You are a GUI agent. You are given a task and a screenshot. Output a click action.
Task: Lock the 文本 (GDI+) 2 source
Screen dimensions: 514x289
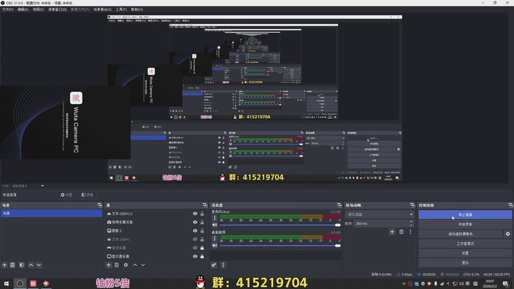[202, 214]
